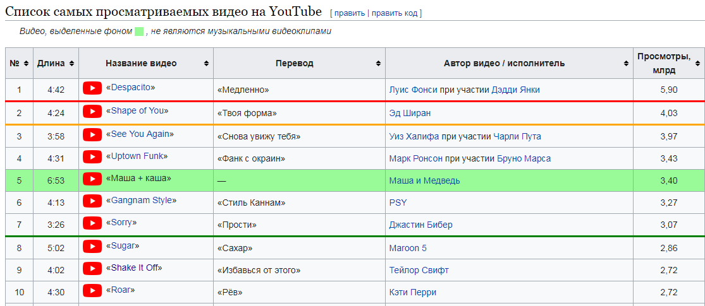Open the Sugar song link
The image size is (705, 306).
tap(123, 245)
